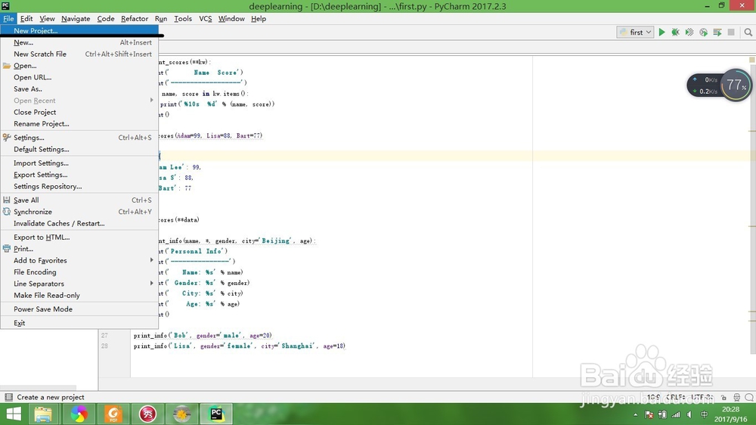Toggle tool window quick access icon
This screenshot has width=756, height=425.
(8, 397)
